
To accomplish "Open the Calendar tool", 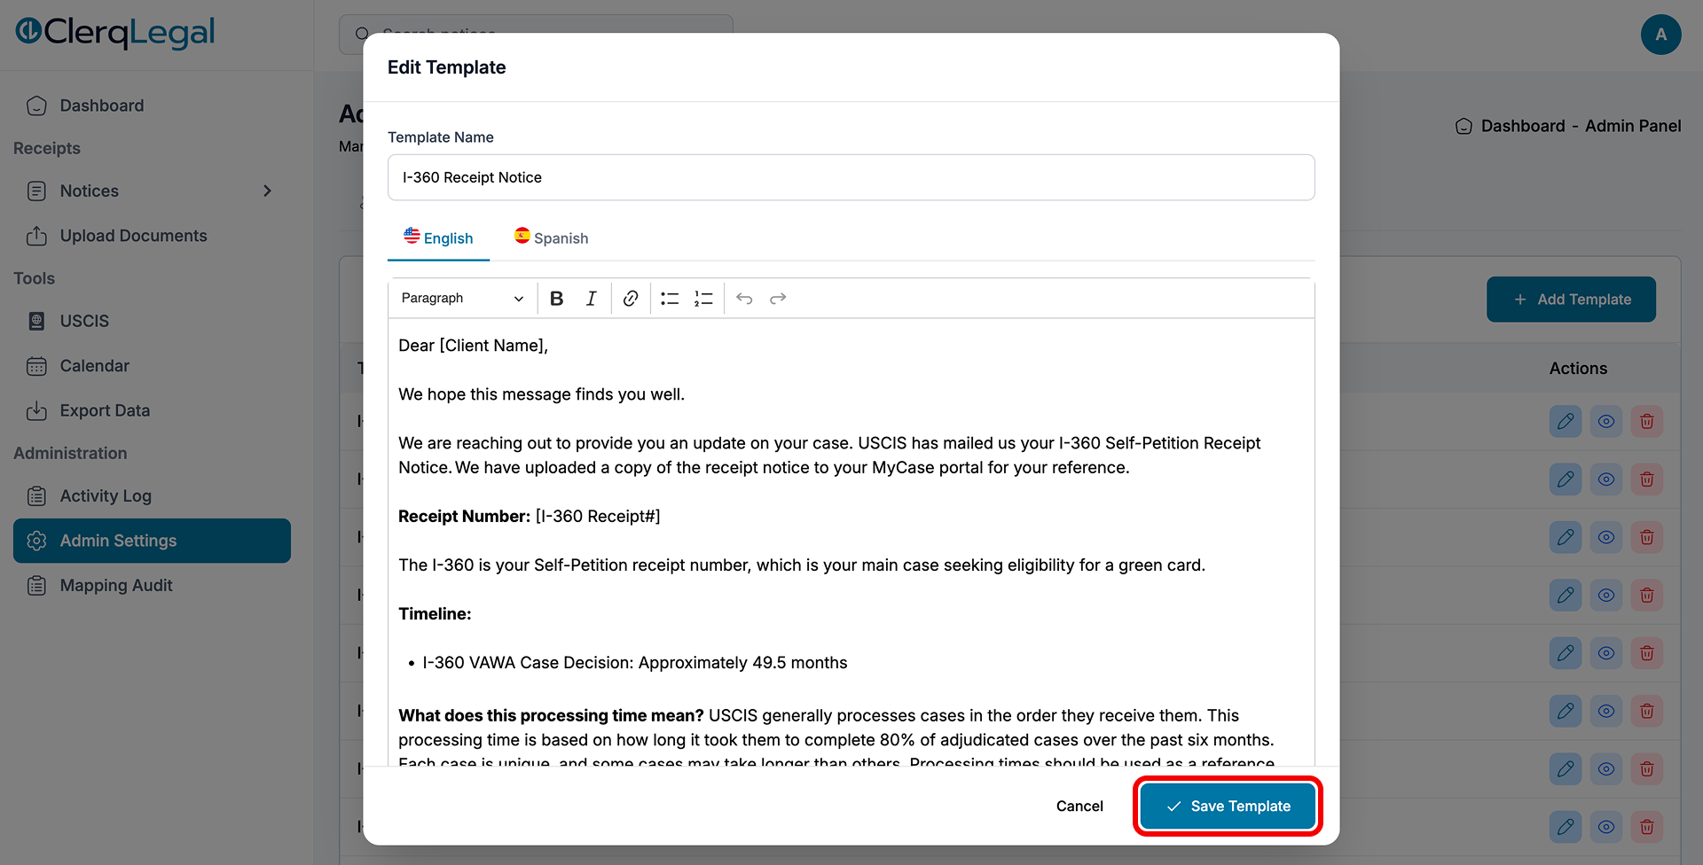I will click(94, 366).
